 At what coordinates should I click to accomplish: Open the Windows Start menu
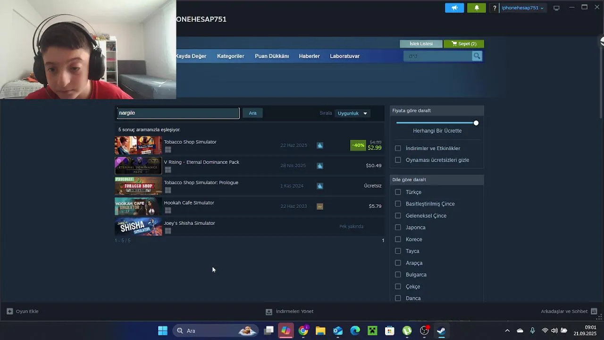tap(163, 331)
